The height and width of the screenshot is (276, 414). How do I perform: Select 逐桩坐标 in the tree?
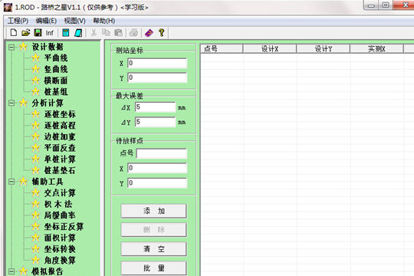point(60,114)
